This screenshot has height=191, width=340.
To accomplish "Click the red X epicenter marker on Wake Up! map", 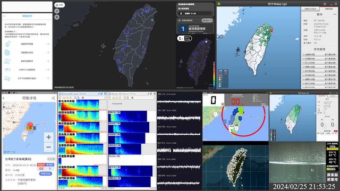I will (271, 31).
